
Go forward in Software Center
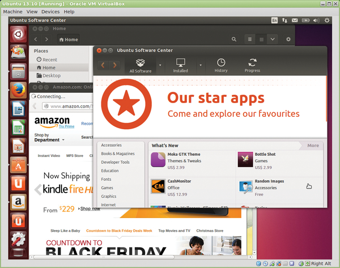(x=114, y=65)
